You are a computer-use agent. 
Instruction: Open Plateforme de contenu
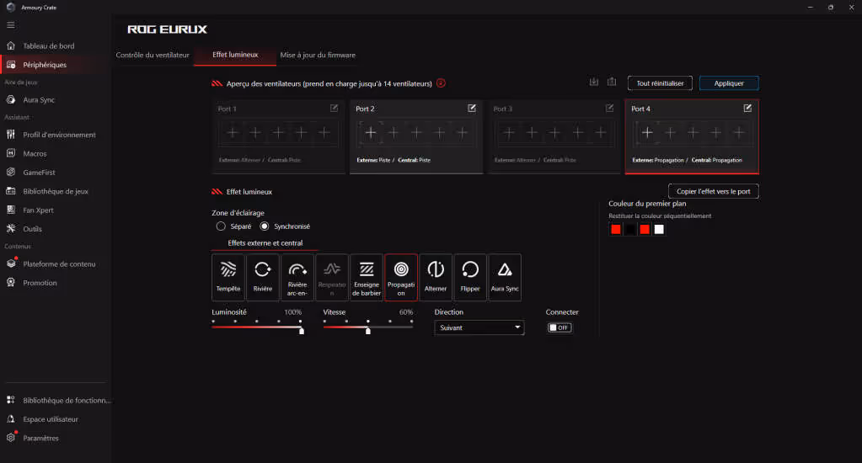click(55, 264)
